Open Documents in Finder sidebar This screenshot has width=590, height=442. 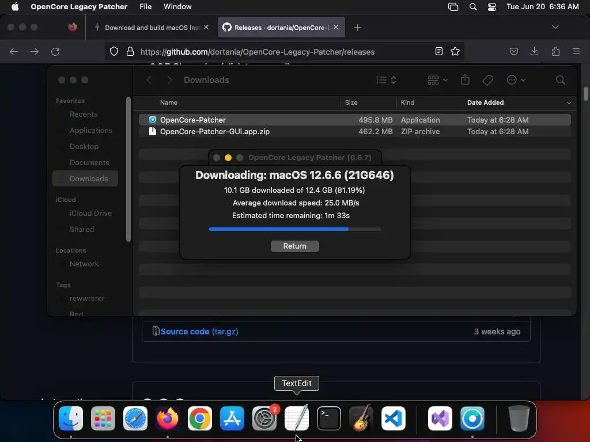[89, 163]
